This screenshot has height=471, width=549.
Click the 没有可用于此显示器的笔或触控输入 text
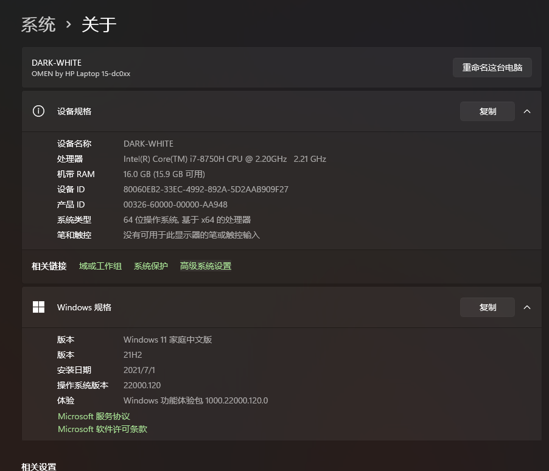point(192,235)
